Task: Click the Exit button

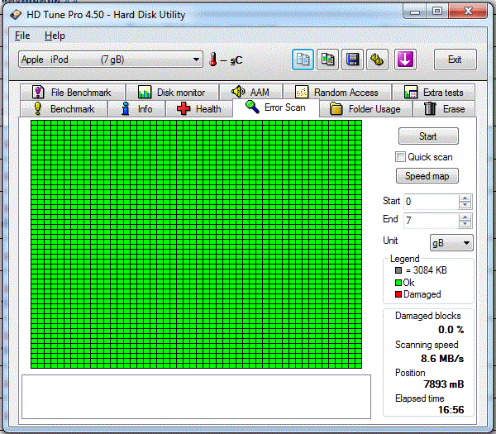Action: (455, 60)
